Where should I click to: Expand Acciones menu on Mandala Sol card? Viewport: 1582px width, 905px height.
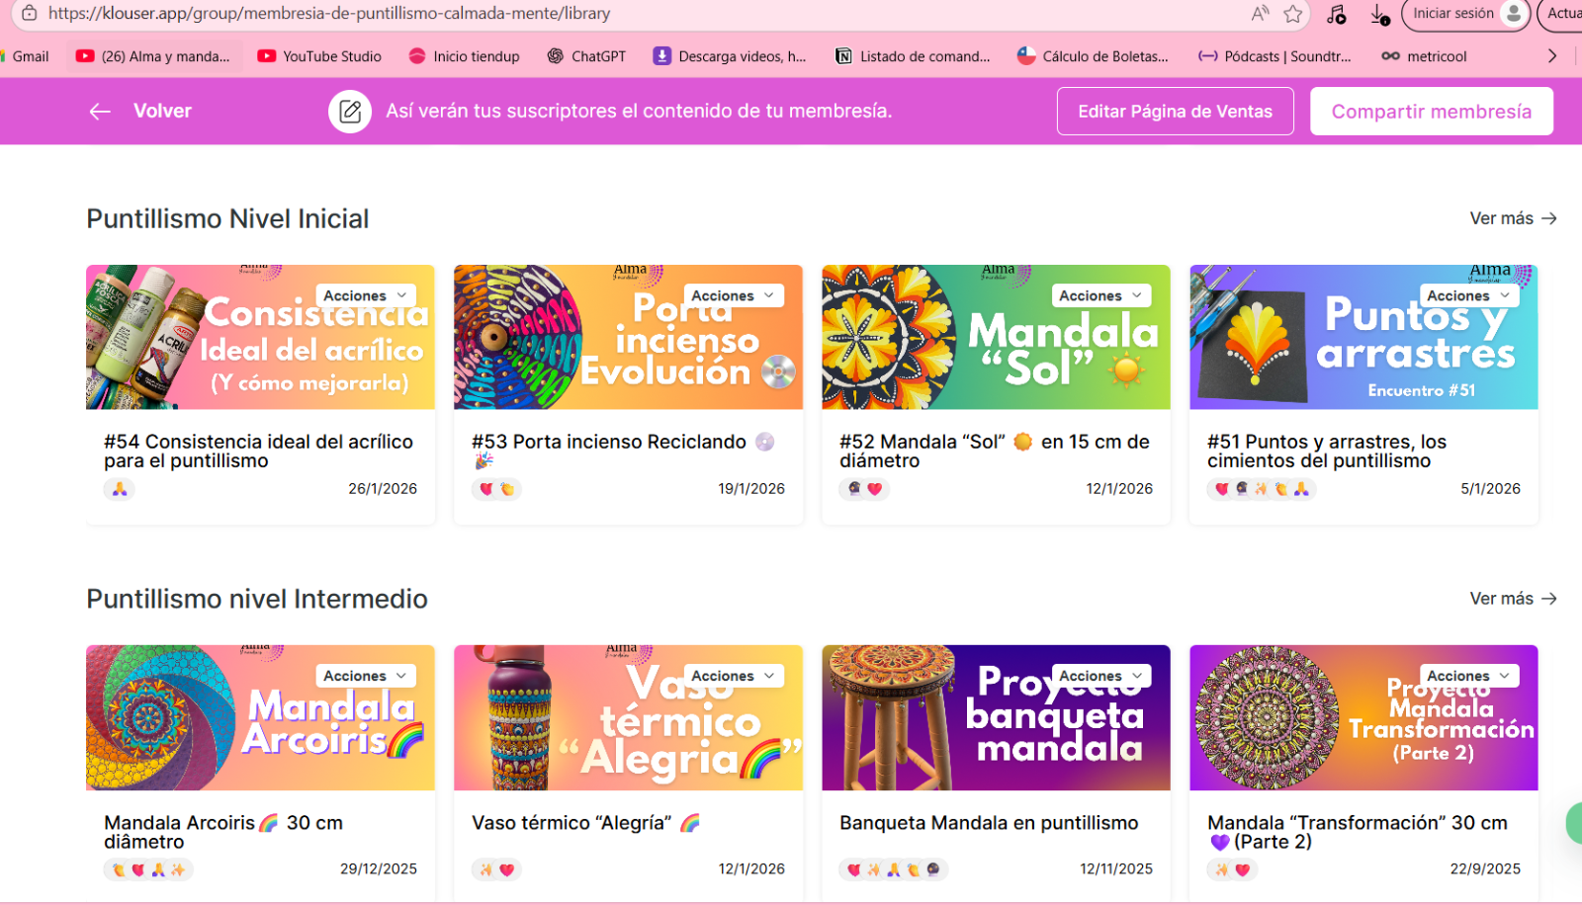[x=1100, y=295]
